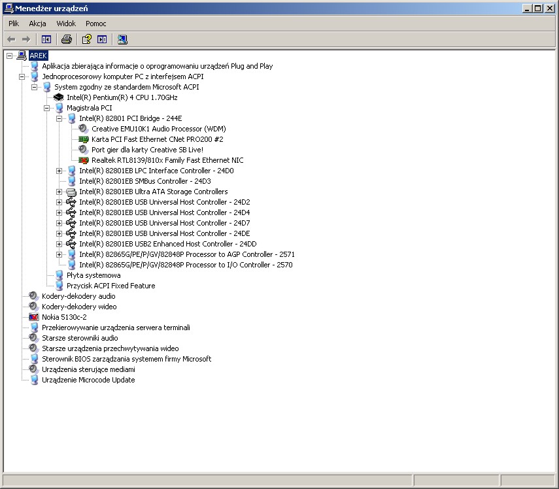Click the SB Live game port icon
The image size is (559, 489).
pyautogui.click(x=84, y=150)
